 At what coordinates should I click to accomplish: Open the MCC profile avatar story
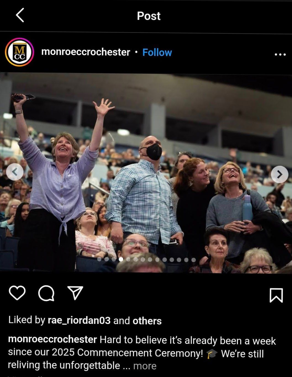pyautogui.click(x=19, y=52)
